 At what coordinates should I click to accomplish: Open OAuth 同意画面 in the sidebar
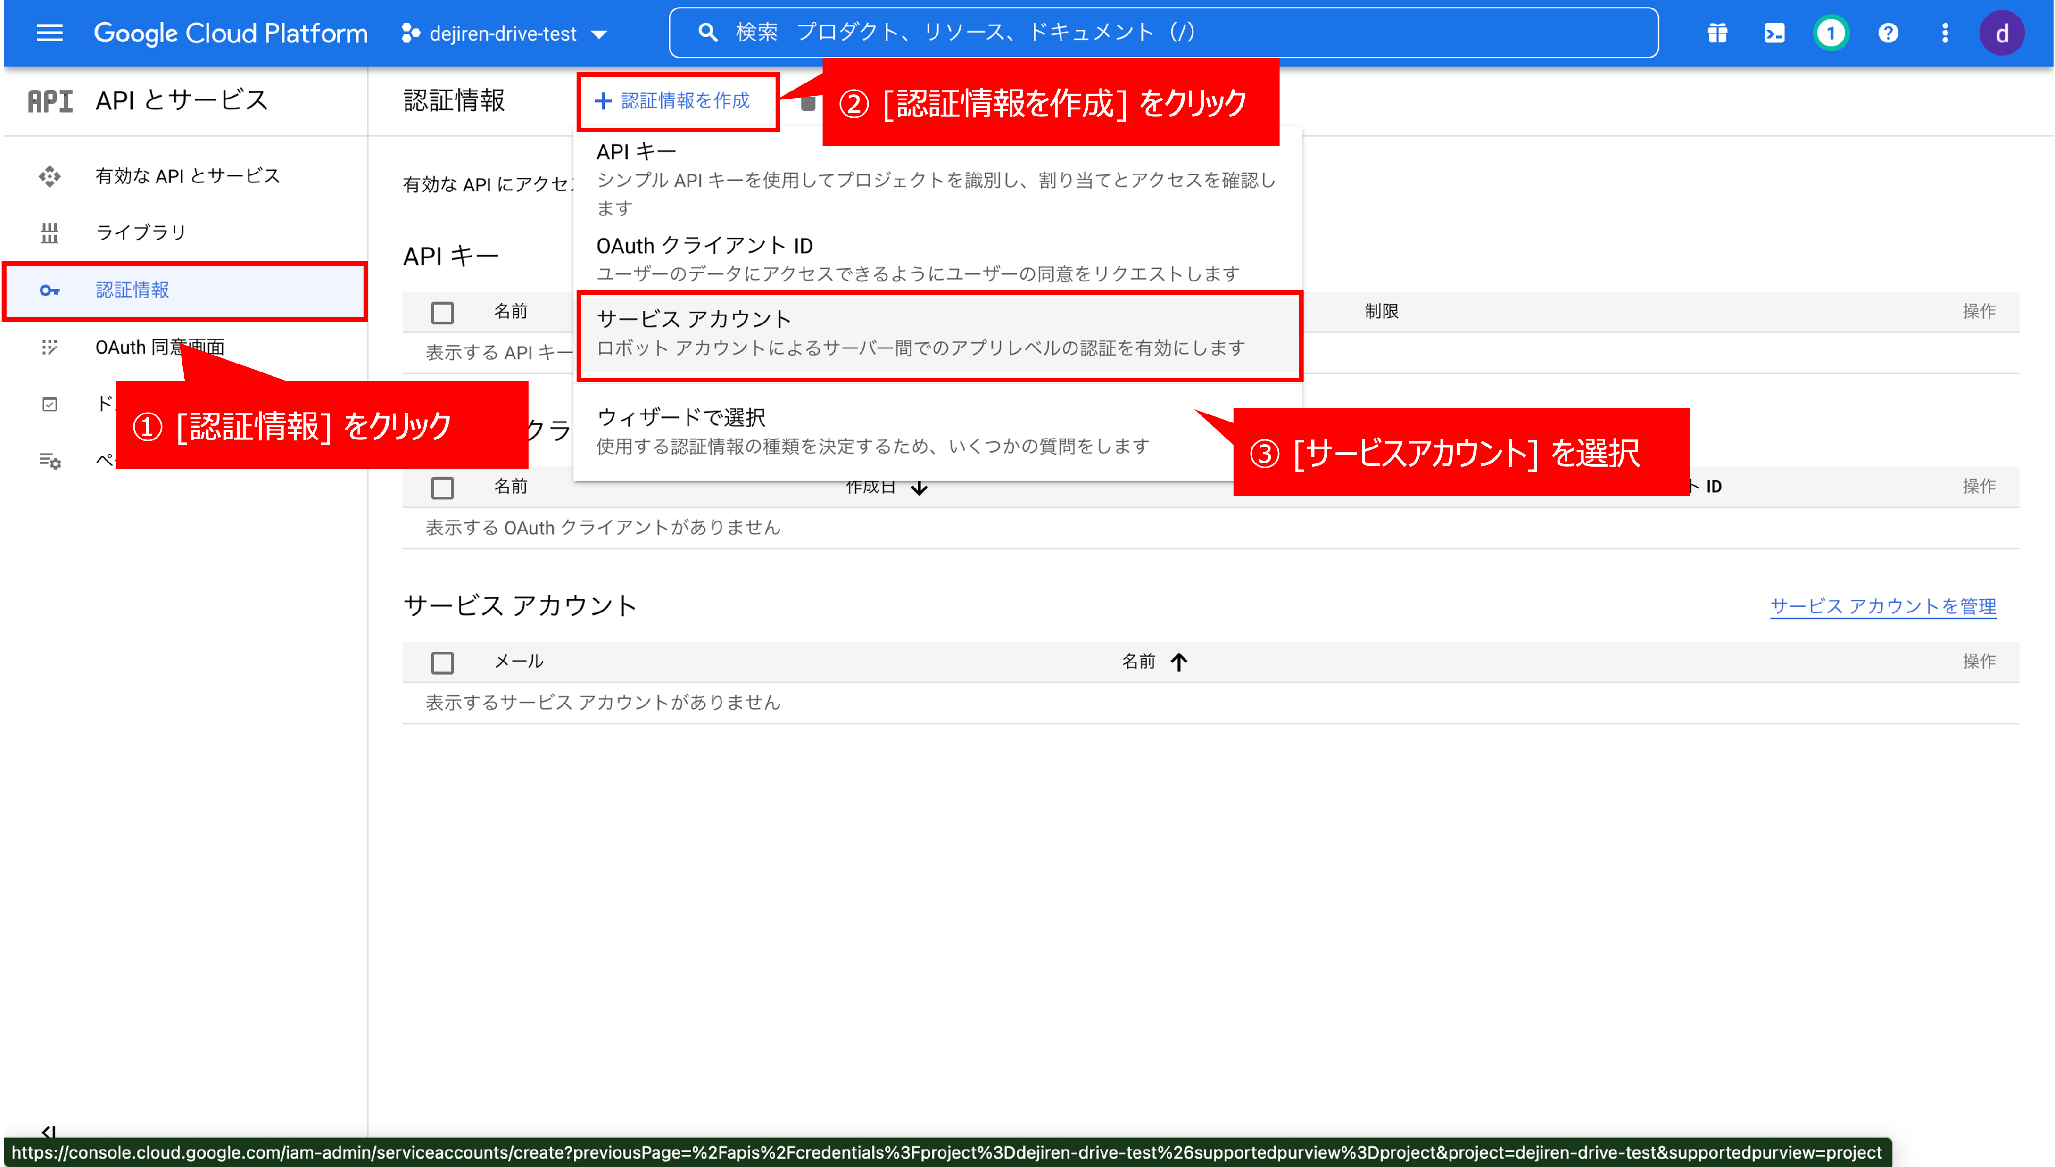click(x=159, y=347)
